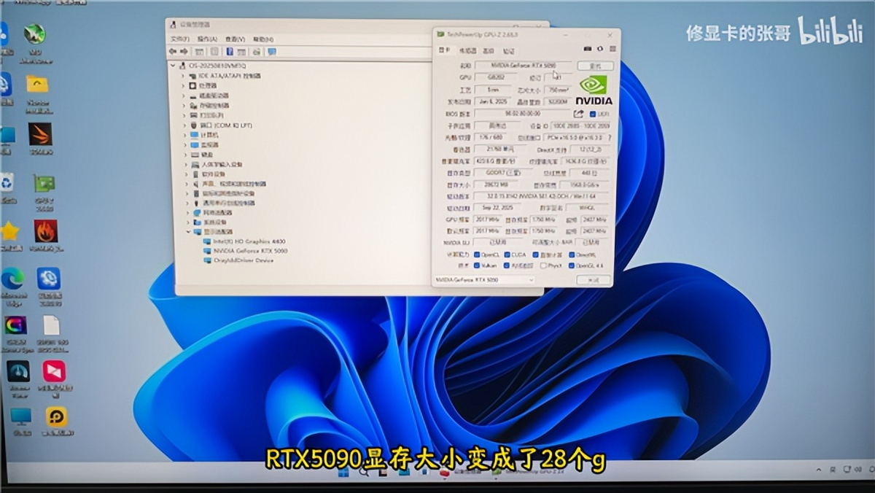Open the FurMark flame desktop icon
The width and height of the screenshot is (875, 493).
46,231
